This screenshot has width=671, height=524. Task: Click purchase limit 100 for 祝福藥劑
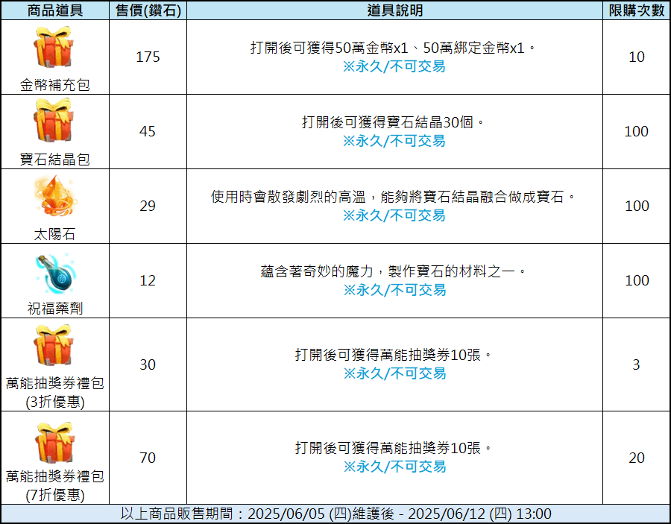click(x=637, y=280)
